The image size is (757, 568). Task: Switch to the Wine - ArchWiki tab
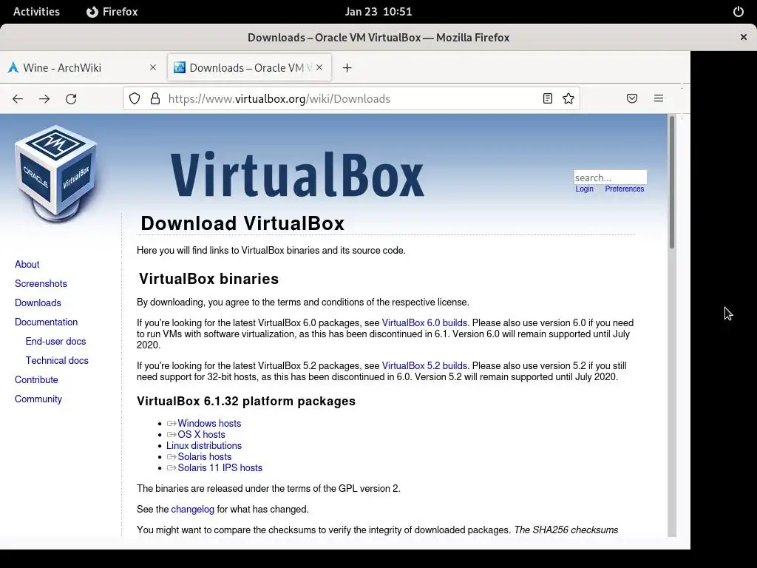pos(82,67)
